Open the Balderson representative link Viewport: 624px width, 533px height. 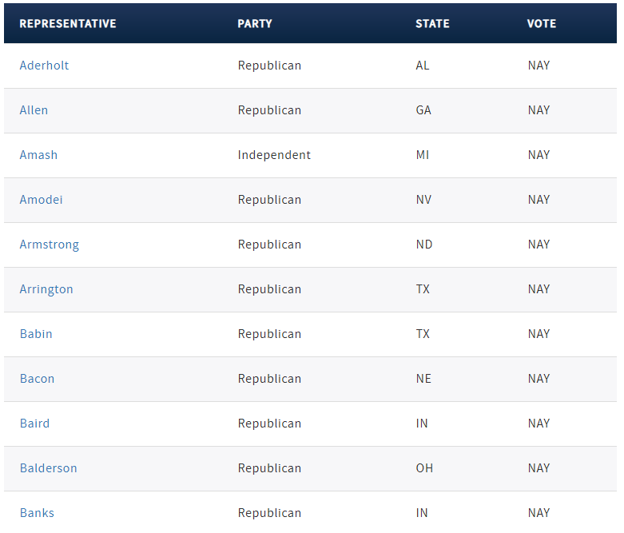pyautogui.click(x=49, y=468)
